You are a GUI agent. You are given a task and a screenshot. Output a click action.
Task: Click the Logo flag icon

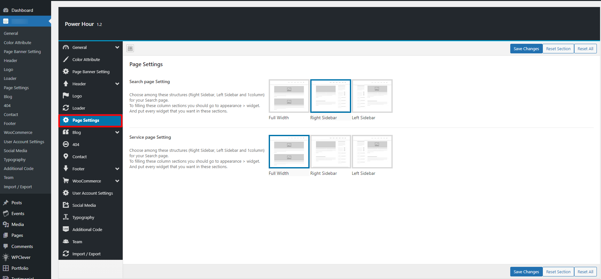tap(66, 96)
